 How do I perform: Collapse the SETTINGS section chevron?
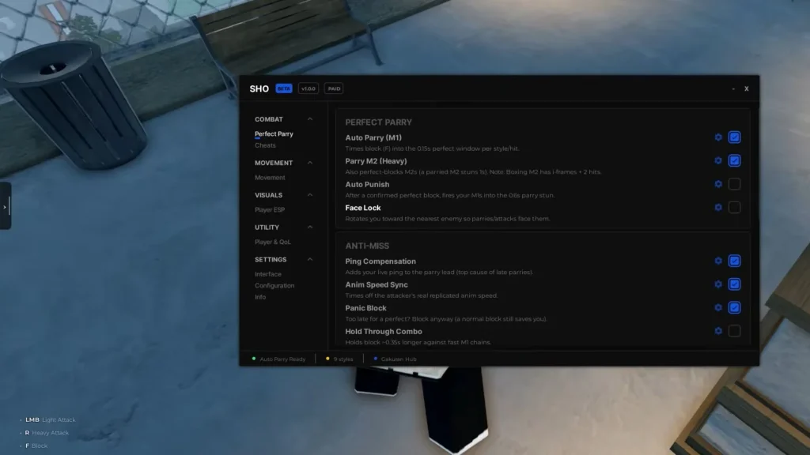click(310, 259)
